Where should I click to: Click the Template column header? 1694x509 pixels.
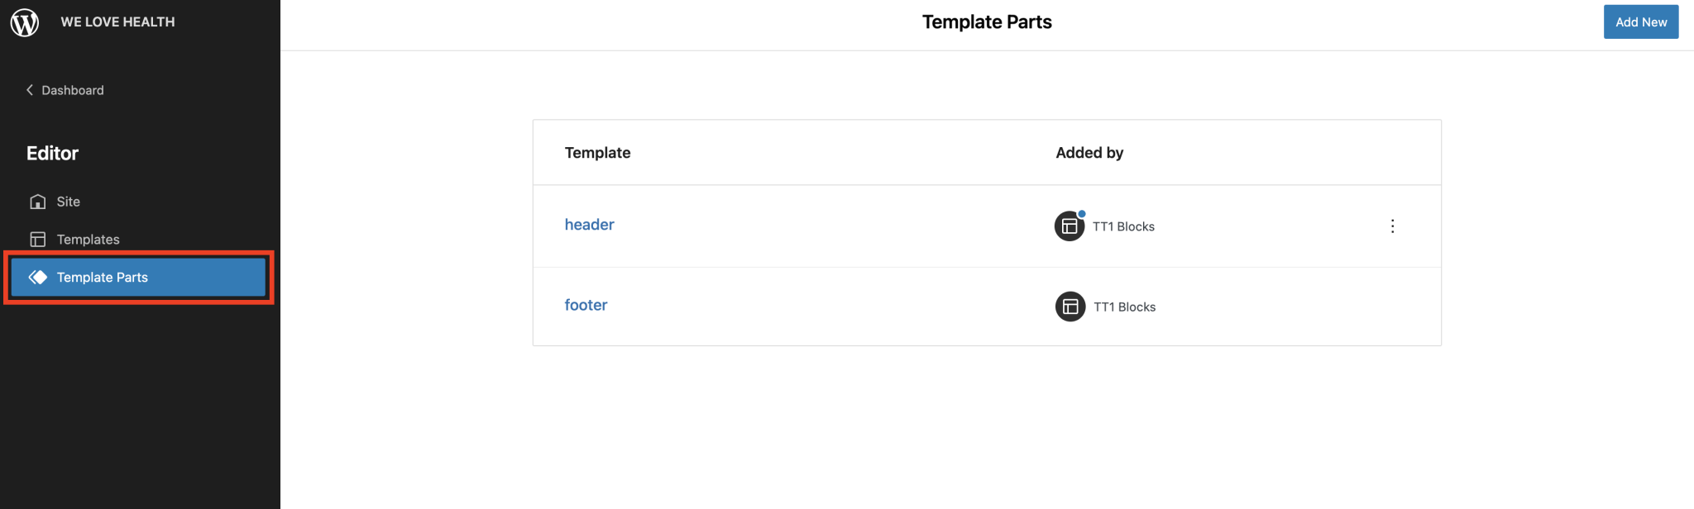coord(597,153)
